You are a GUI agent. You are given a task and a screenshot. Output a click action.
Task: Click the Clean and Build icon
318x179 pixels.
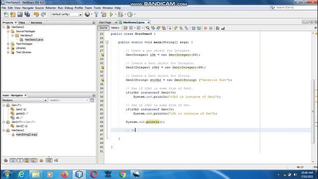pyautogui.click(x=104, y=14)
